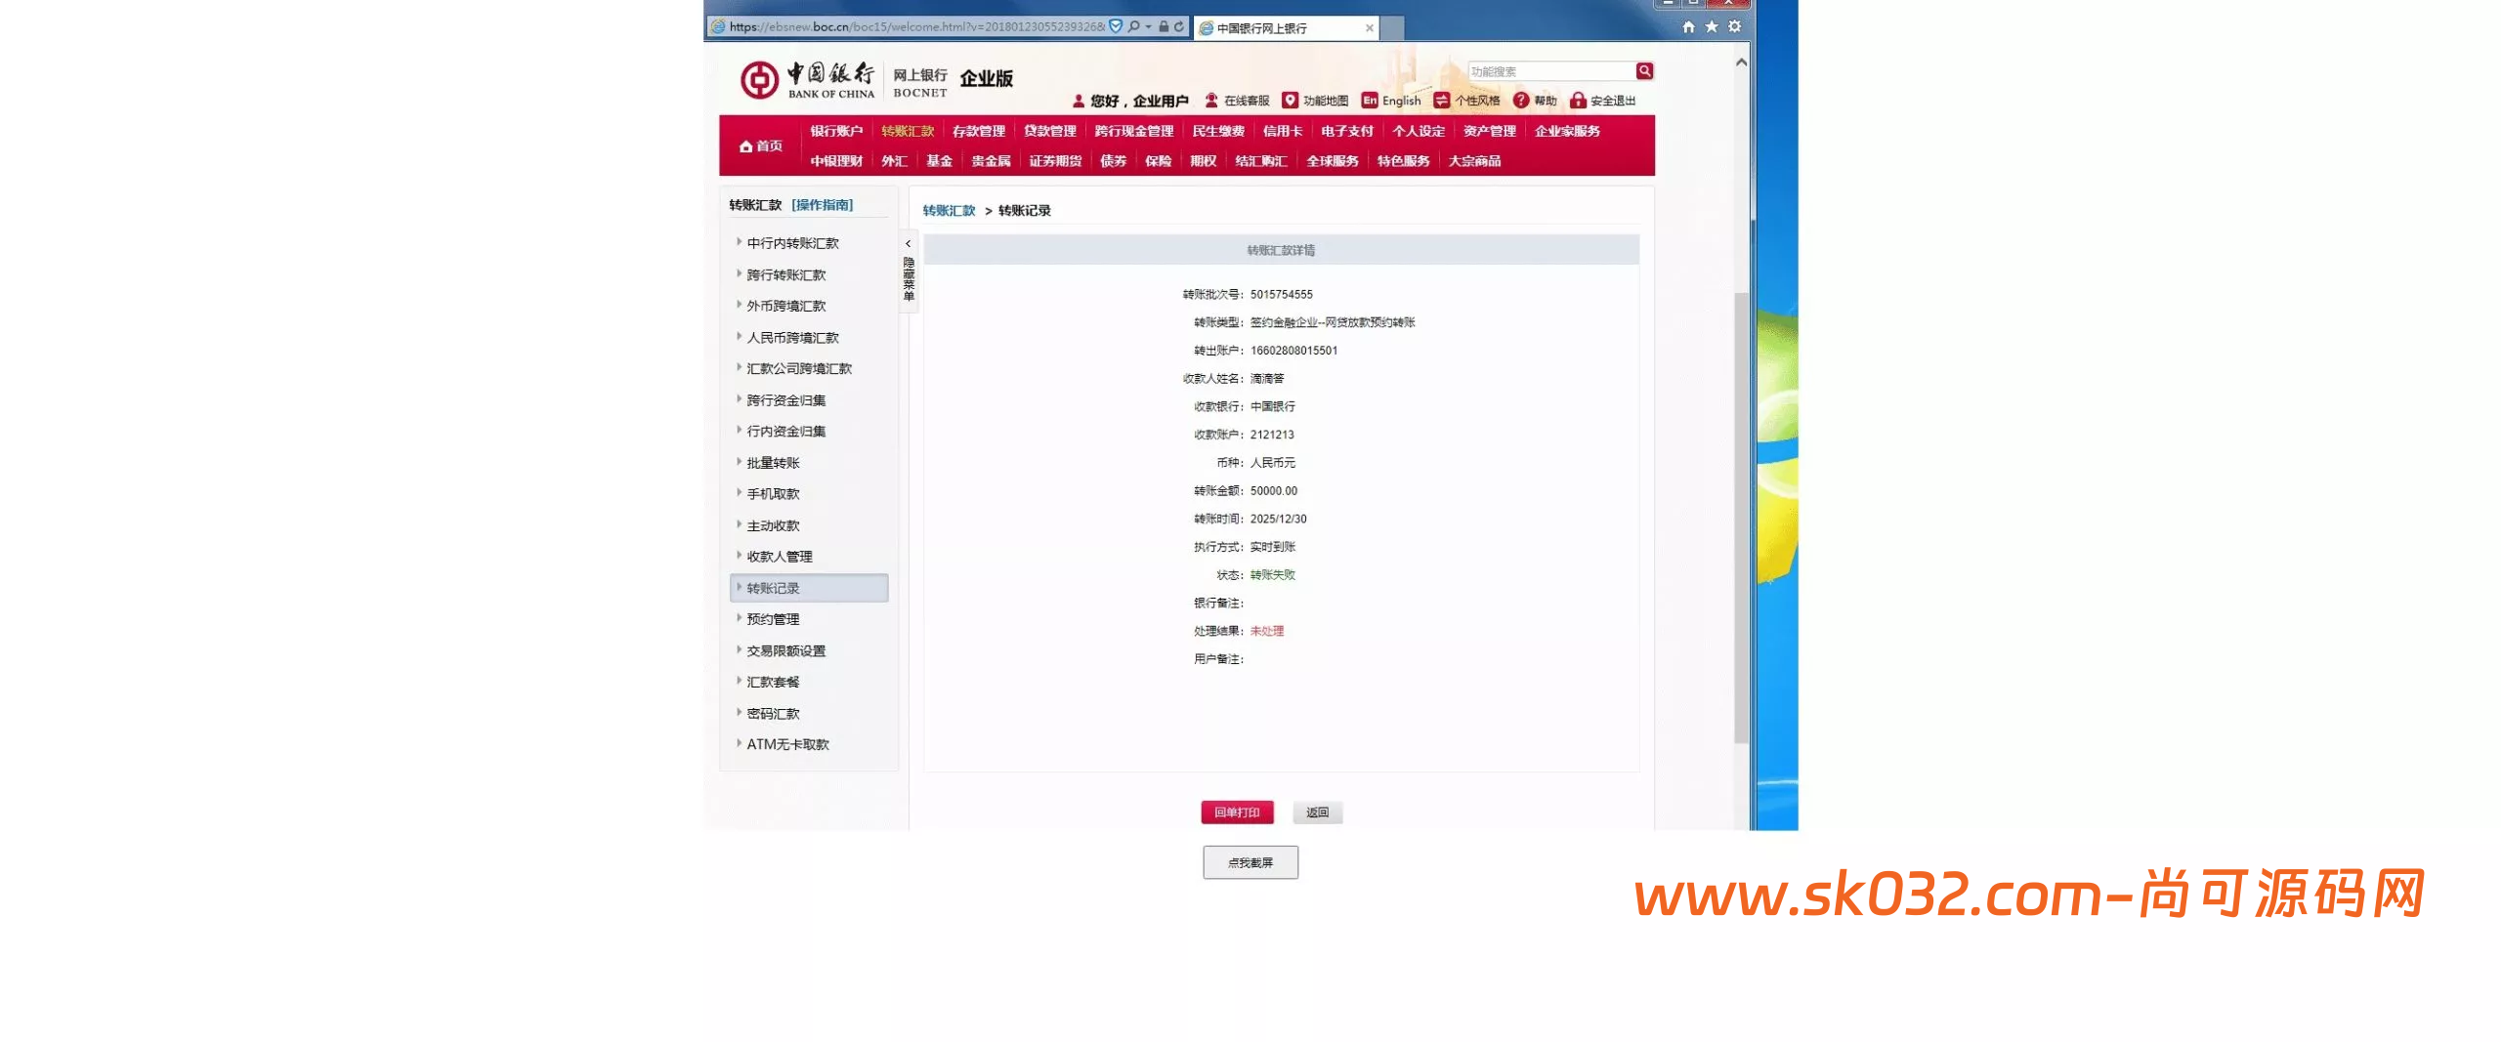Open 个性风格 personalization icon
Viewport: 2501px width, 1042px height.
point(1442,99)
